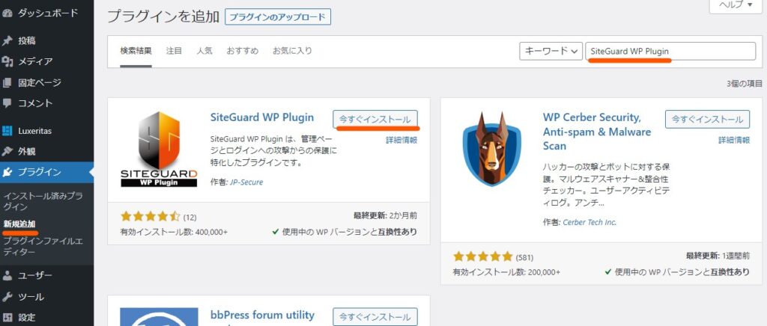
Task: Click プラグインのアップロード button
Action: point(278,16)
